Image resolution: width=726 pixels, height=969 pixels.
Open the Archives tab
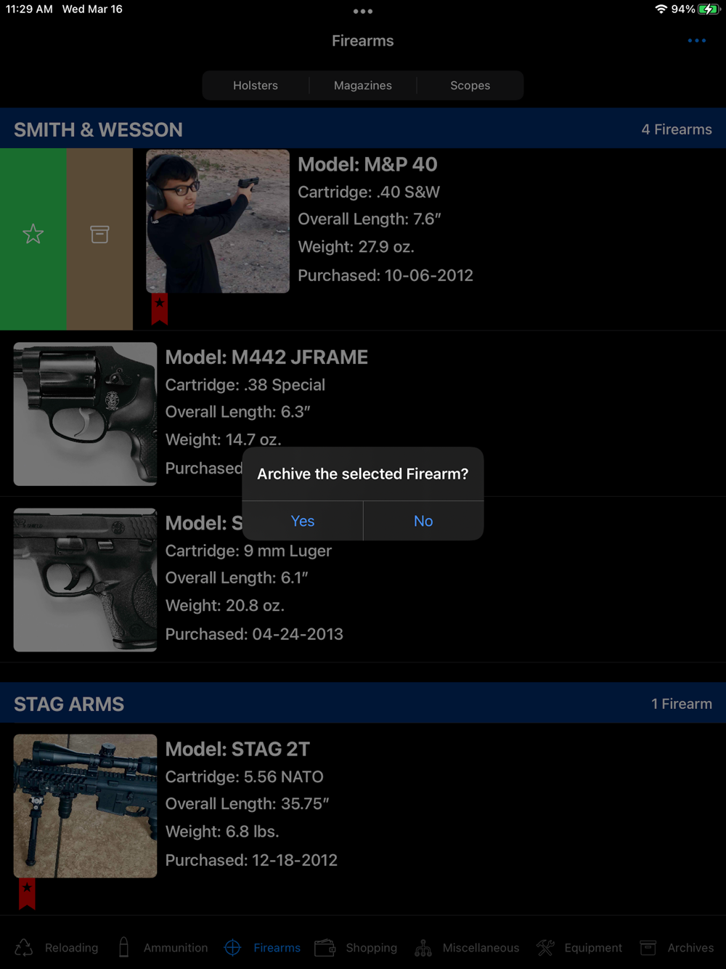tap(677, 947)
